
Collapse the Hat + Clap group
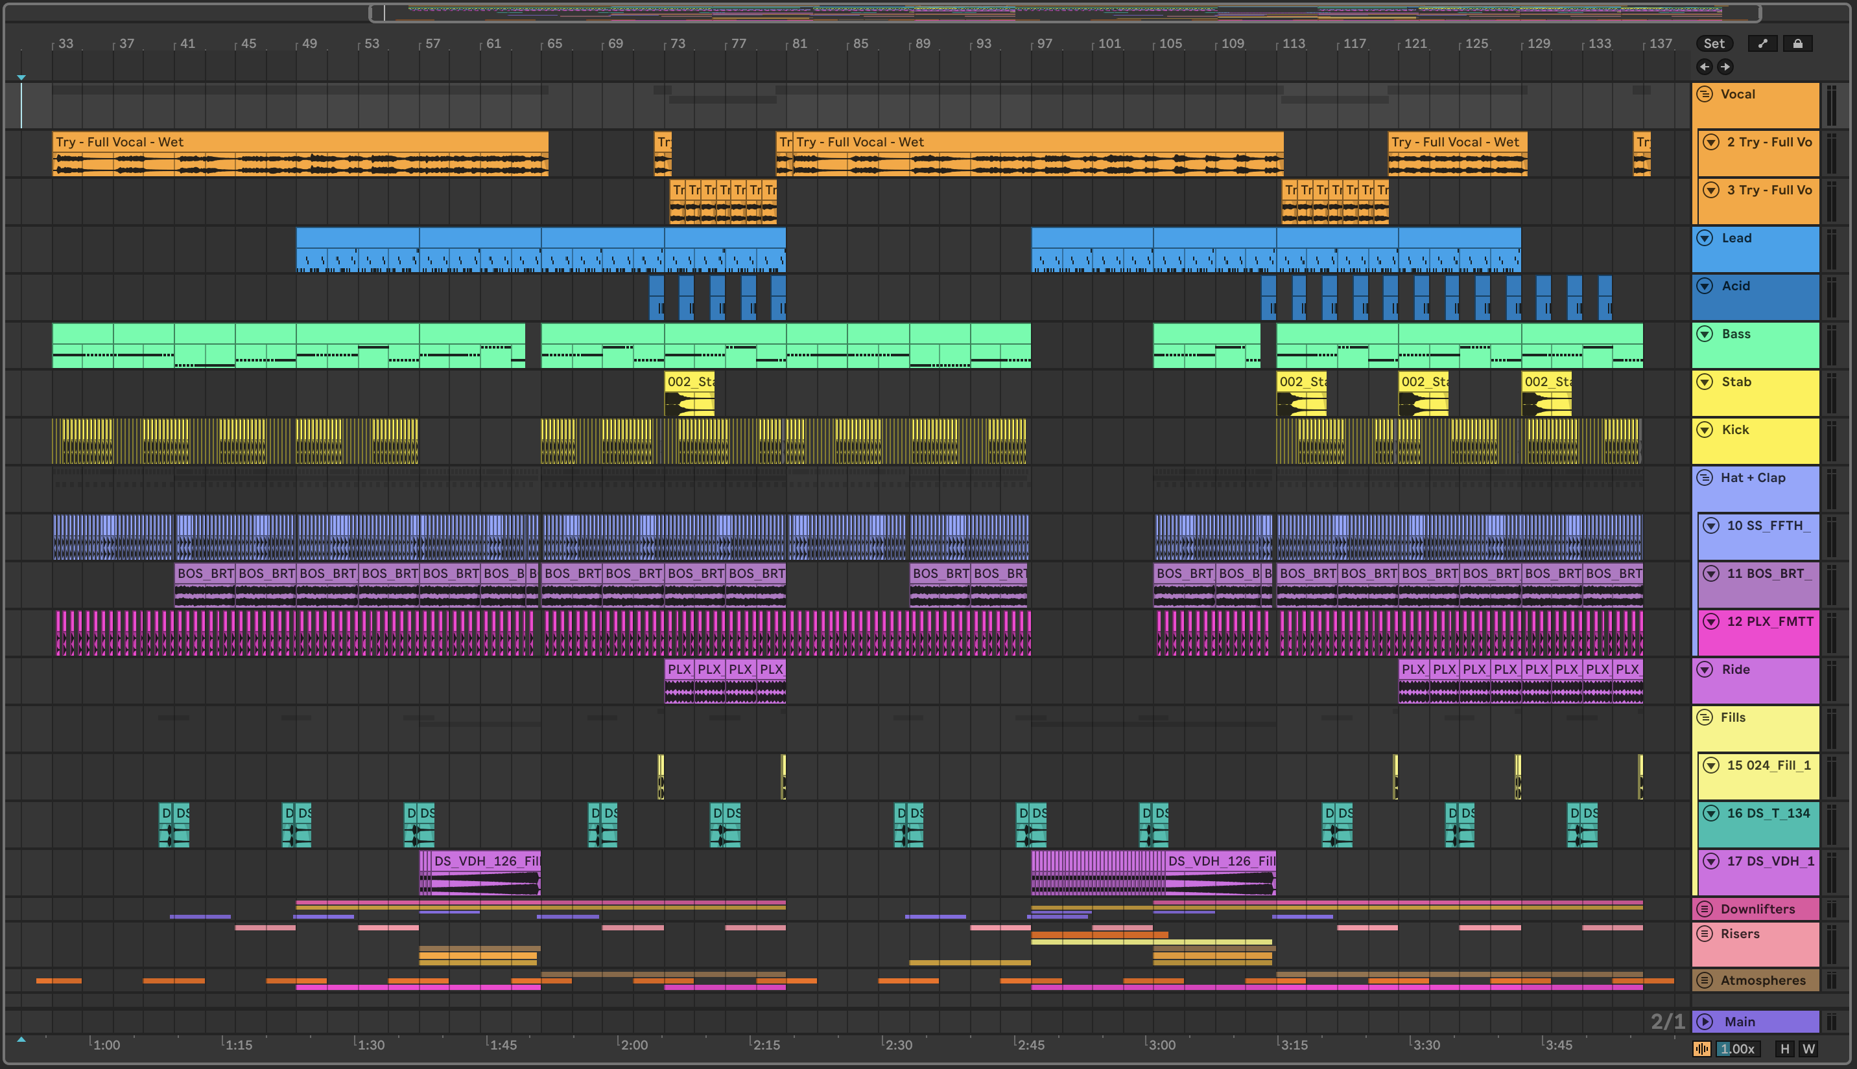pos(1705,477)
